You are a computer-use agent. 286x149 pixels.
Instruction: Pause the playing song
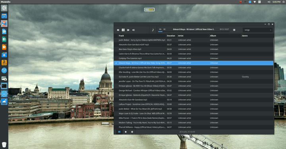pos(123,30)
